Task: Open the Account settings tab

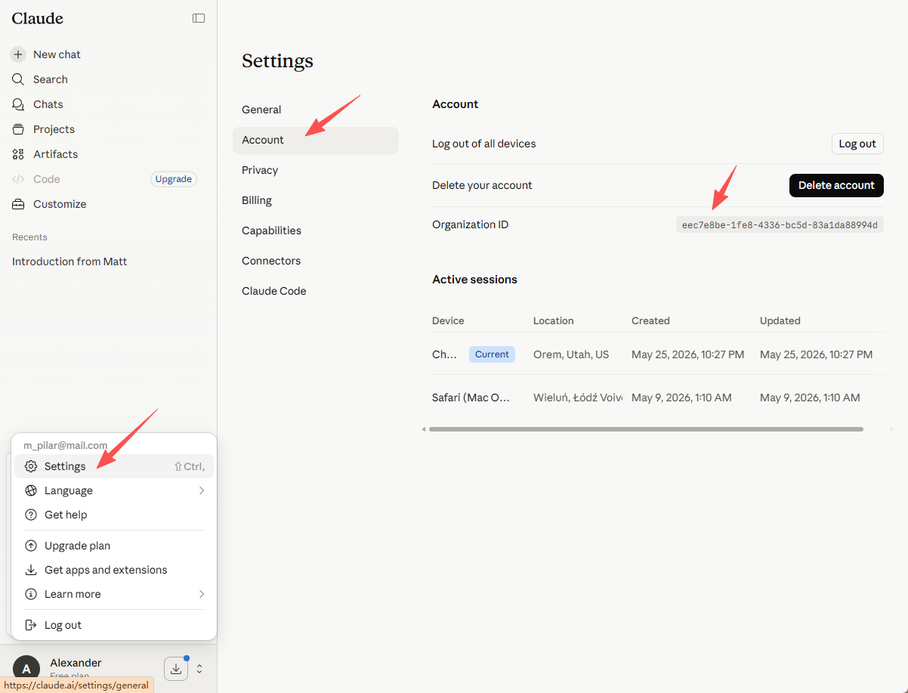Action: click(x=316, y=140)
